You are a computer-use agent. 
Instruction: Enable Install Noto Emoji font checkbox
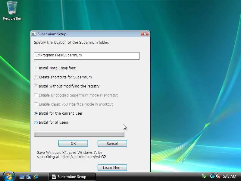36,68
